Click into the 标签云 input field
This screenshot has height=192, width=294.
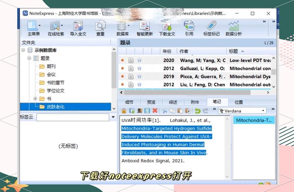point(73,117)
